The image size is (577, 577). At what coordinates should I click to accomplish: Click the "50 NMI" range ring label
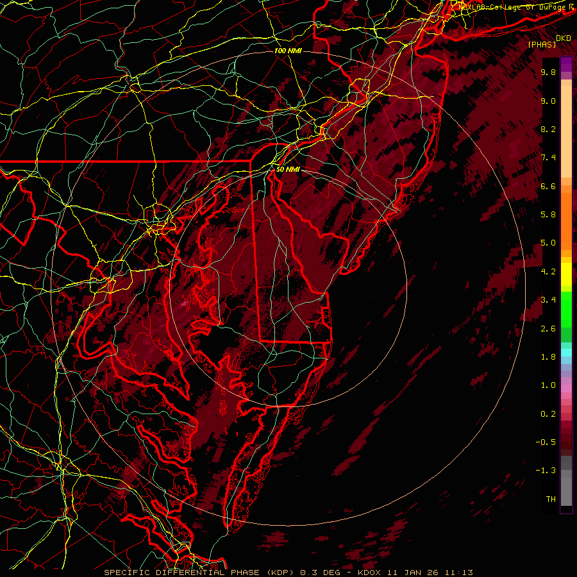tap(288, 170)
